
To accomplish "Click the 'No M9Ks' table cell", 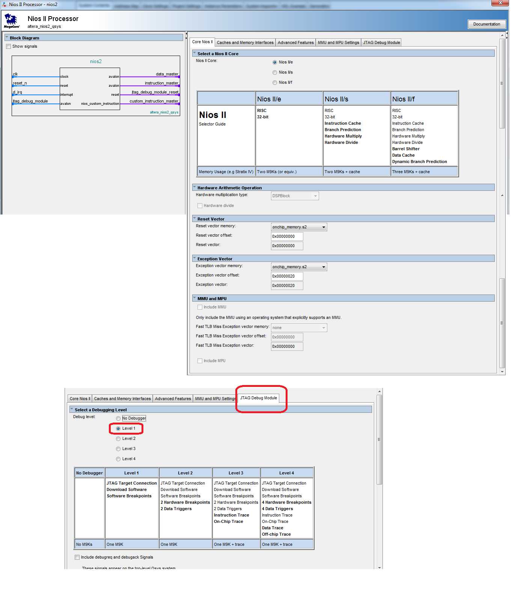I will click(x=90, y=544).
